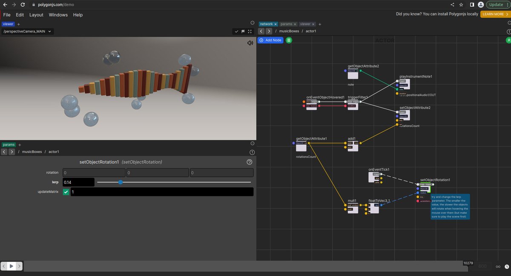Toggle the infinity loop icon on timeline

497,267
